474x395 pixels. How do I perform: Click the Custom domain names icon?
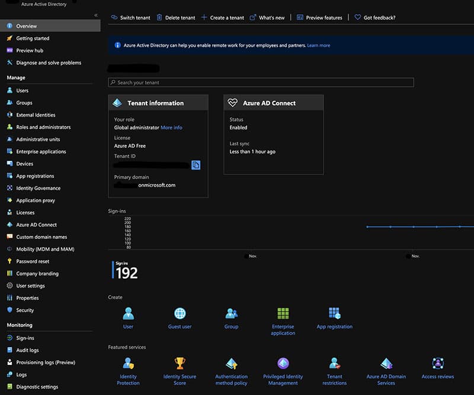[9, 237]
